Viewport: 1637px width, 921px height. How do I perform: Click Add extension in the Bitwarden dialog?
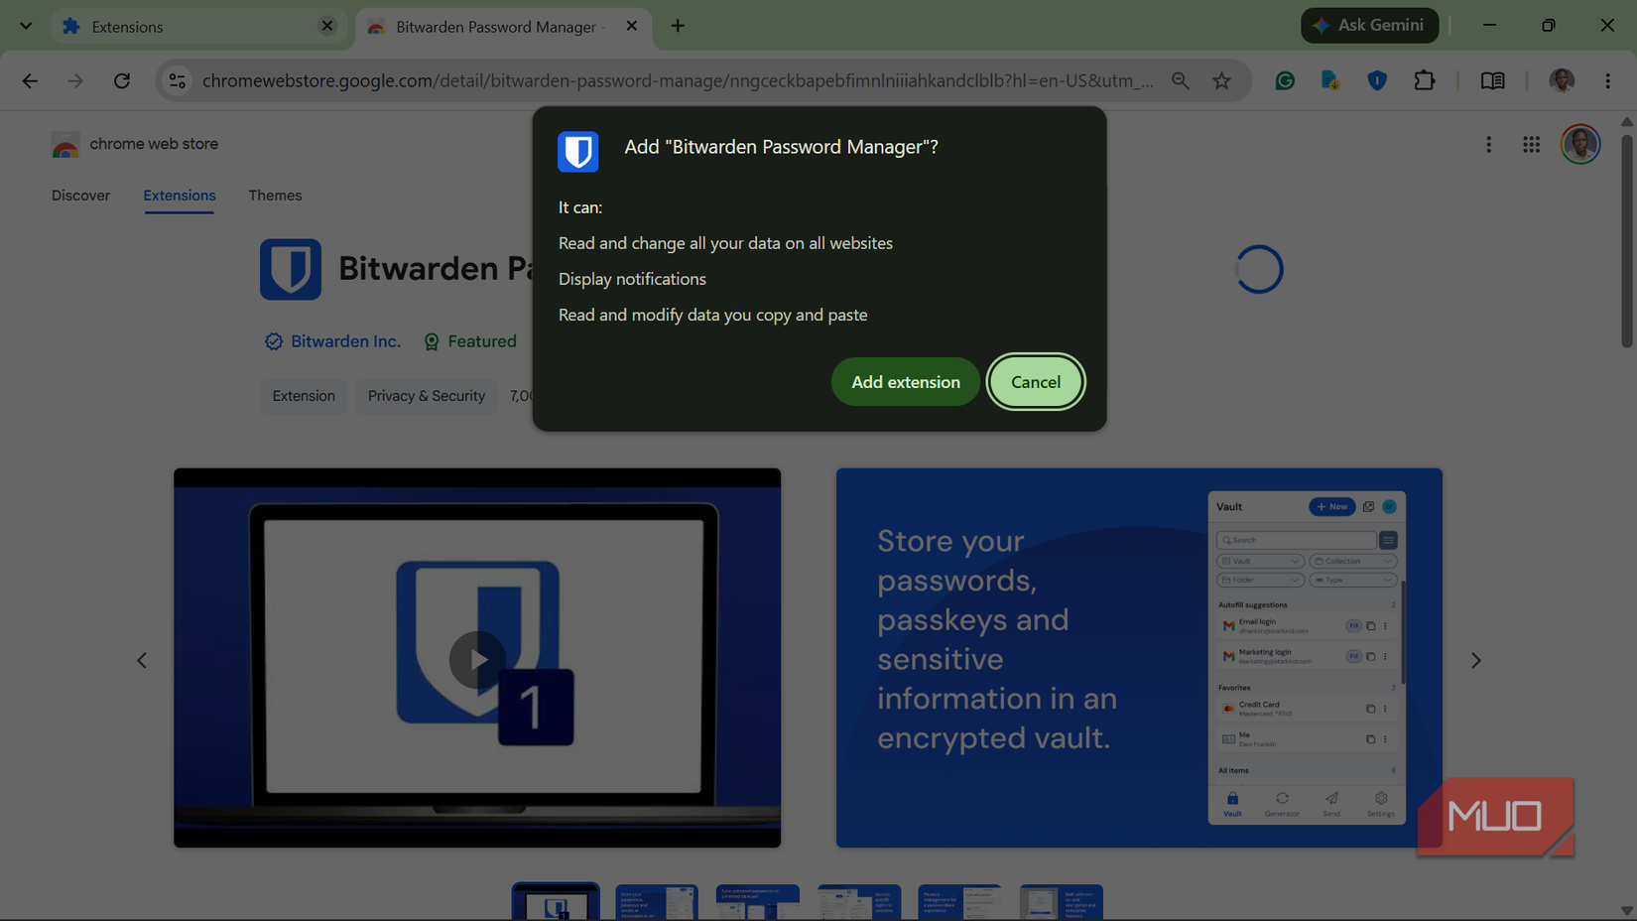[905, 382]
